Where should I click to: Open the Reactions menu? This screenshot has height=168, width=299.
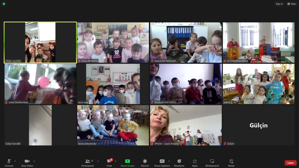[179, 163]
